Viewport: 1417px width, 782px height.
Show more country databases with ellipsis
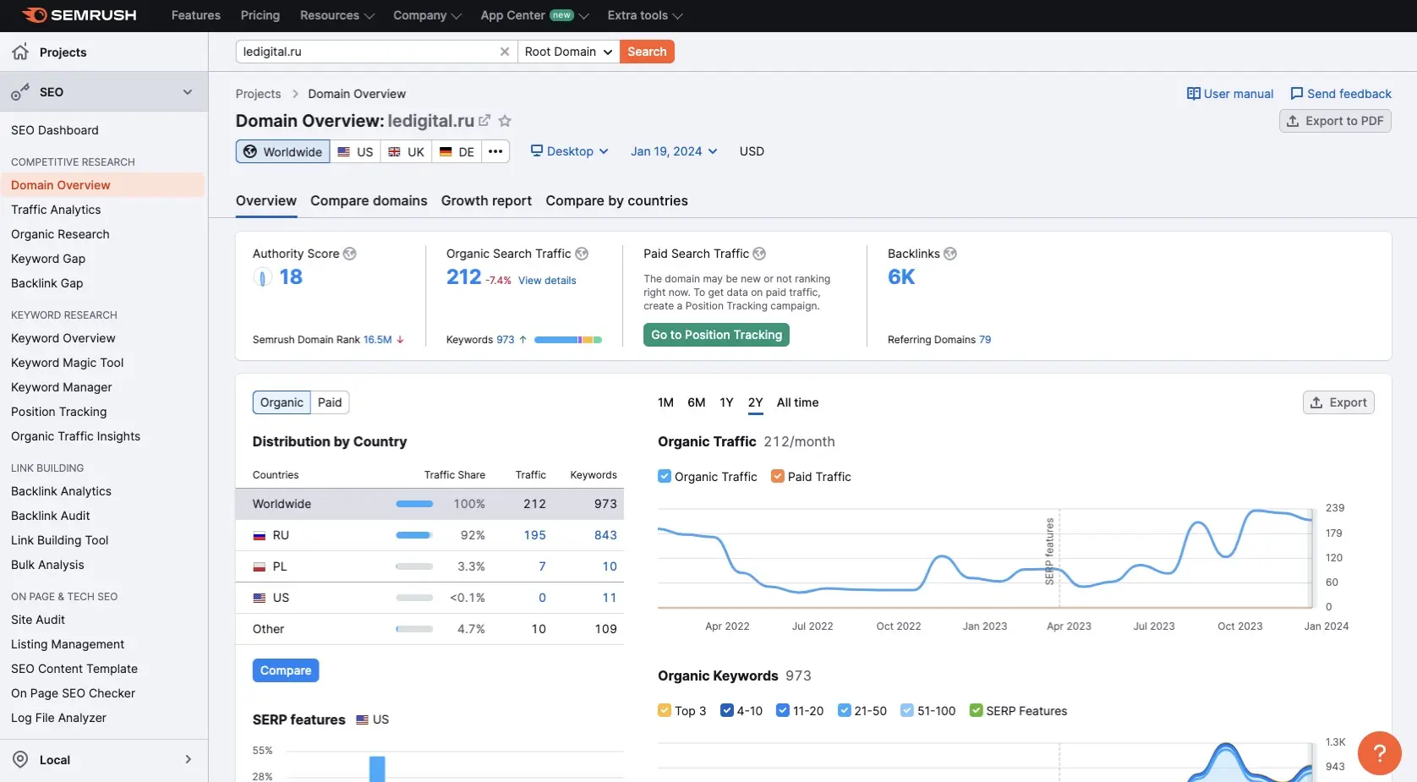[x=495, y=151]
